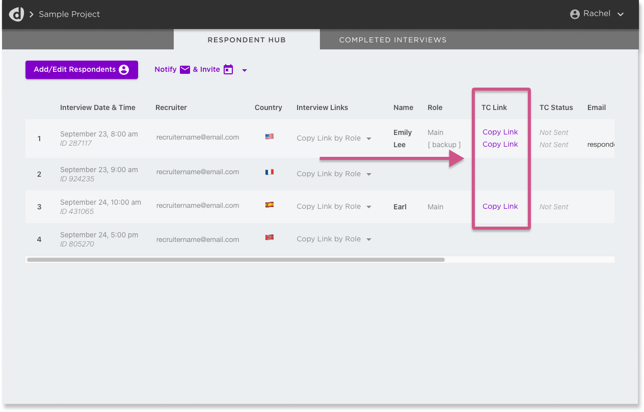Click the France flag in row 2
Image resolution: width=644 pixels, height=412 pixels.
pyautogui.click(x=270, y=172)
